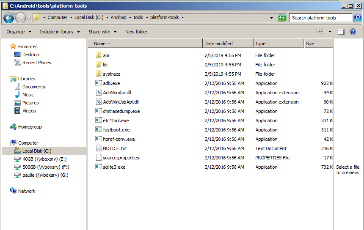
Task: Click the change view icon
Action: coord(320,32)
